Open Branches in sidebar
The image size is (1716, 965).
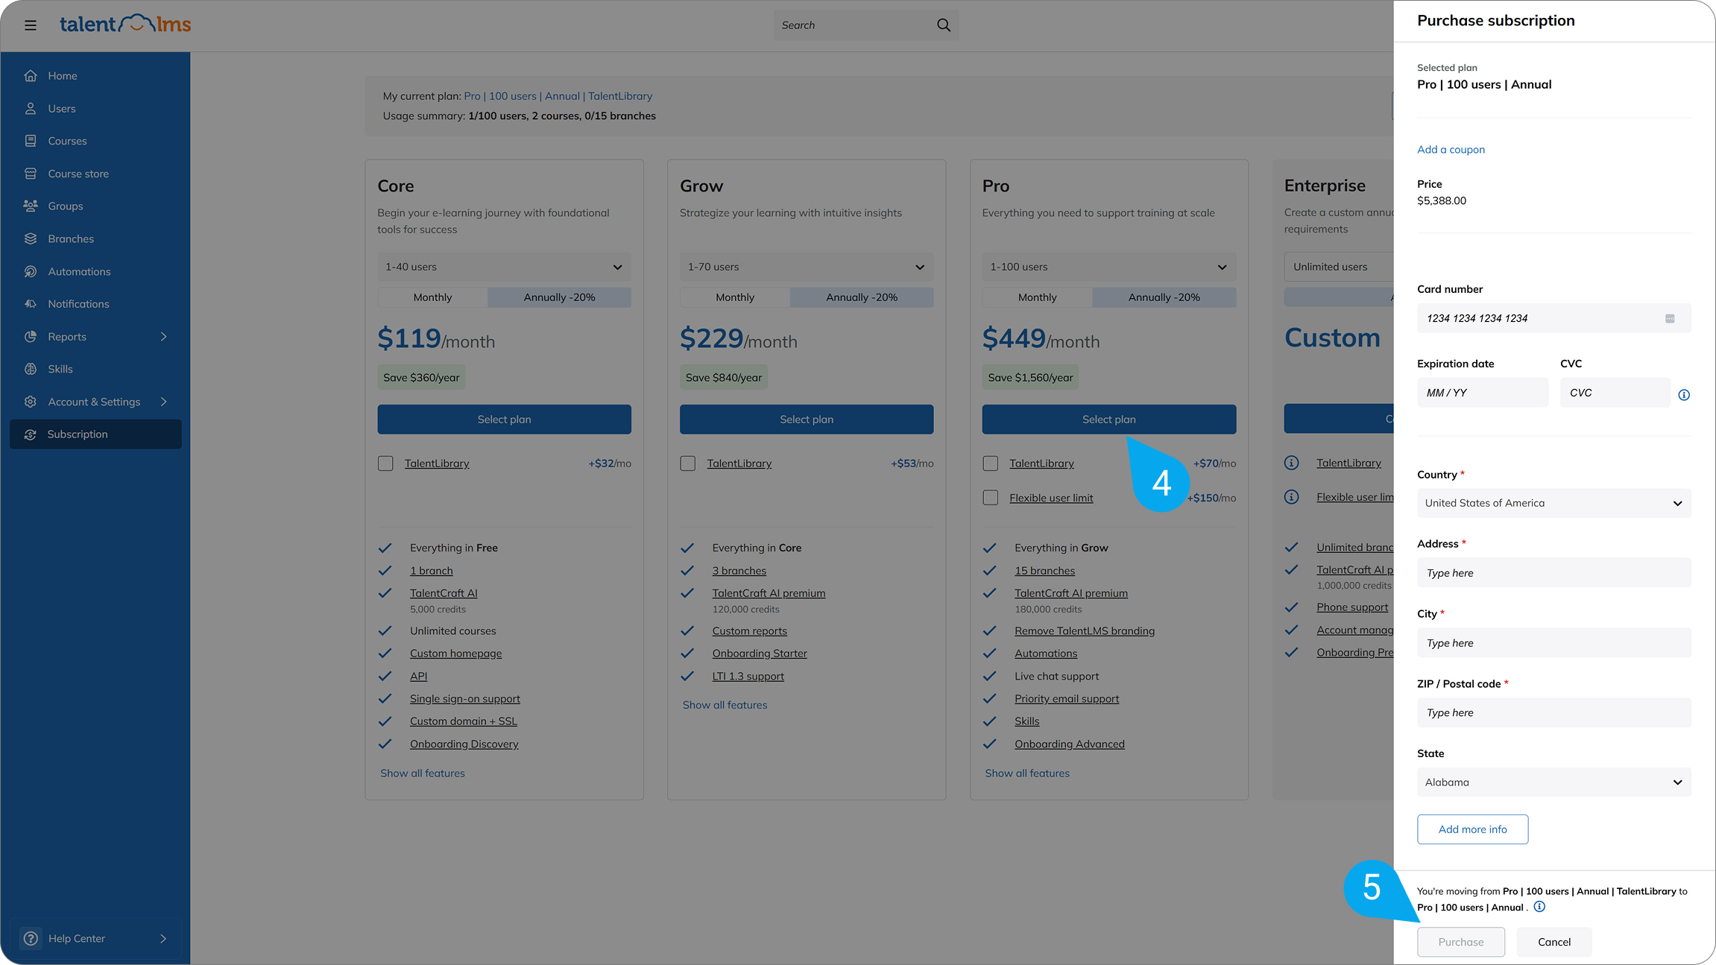click(71, 238)
